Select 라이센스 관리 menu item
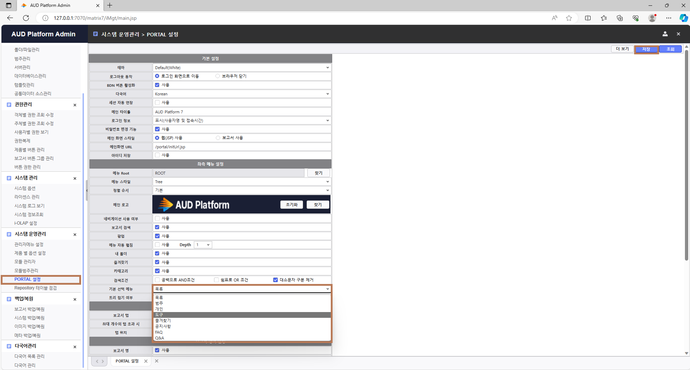The height and width of the screenshot is (370, 690). point(27,197)
